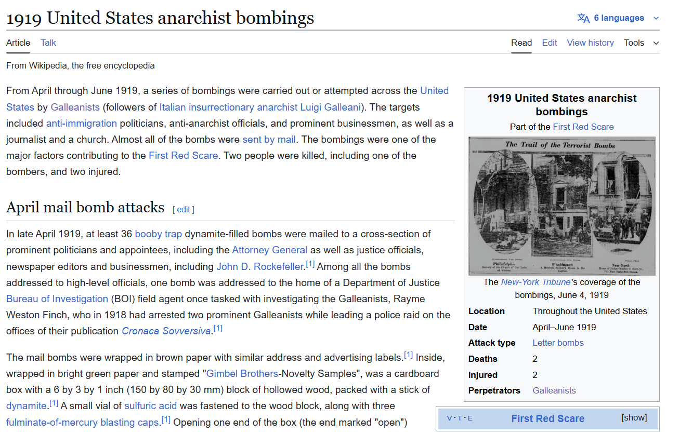The height and width of the screenshot is (434, 679).
Task: Follow the Letter bombs link
Action: pos(558,343)
